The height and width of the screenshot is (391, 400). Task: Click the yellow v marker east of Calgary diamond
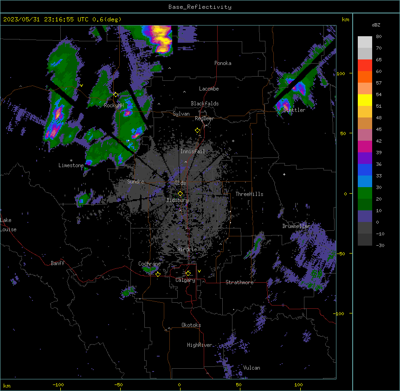tap(199, 271)
